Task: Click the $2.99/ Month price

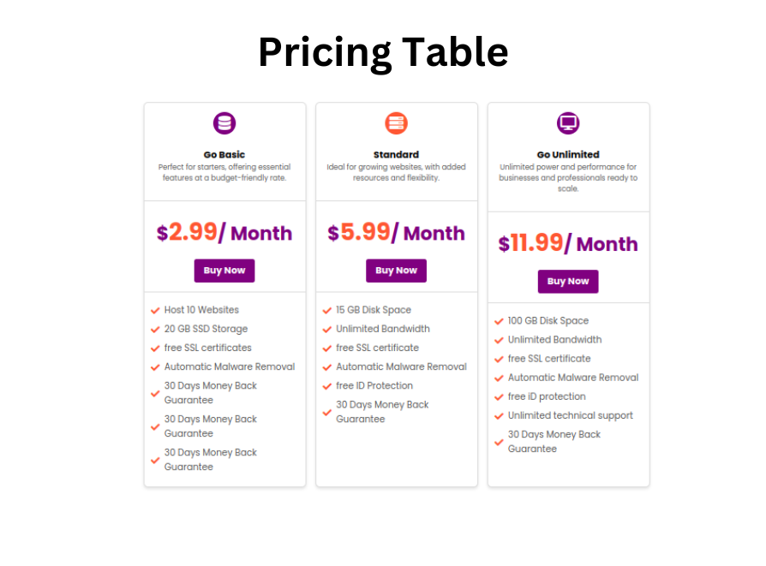Action: pyautogui.click(x=224, y=232)
